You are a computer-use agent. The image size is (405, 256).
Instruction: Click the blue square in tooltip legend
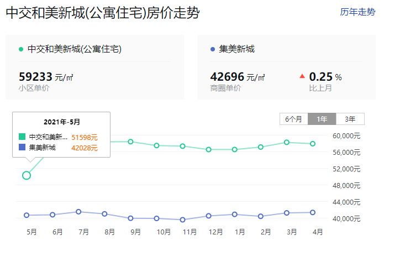[x=22, y=147]
